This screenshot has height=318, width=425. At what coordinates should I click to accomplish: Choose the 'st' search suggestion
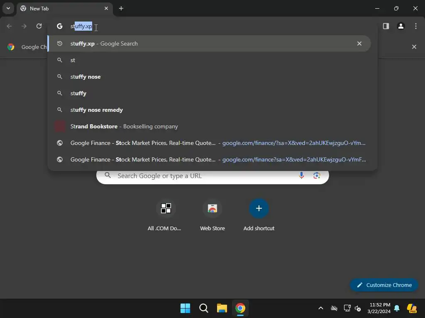tap(212, 60)
